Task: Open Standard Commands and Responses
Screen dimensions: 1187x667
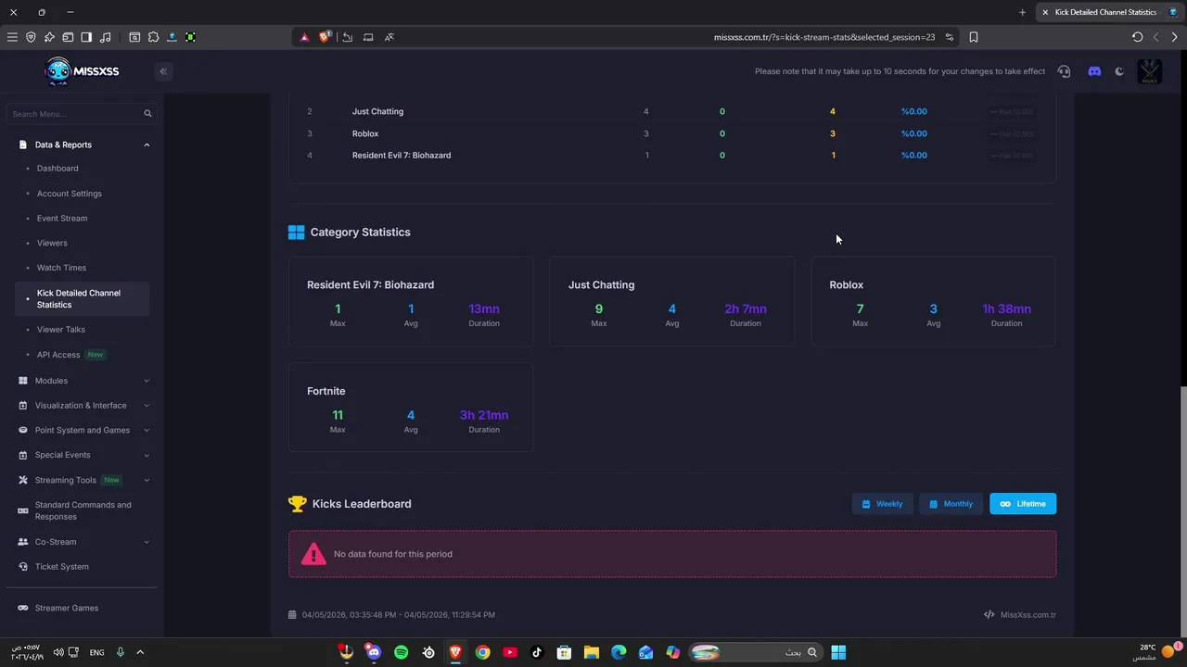Action: click(x=83, y=510)
